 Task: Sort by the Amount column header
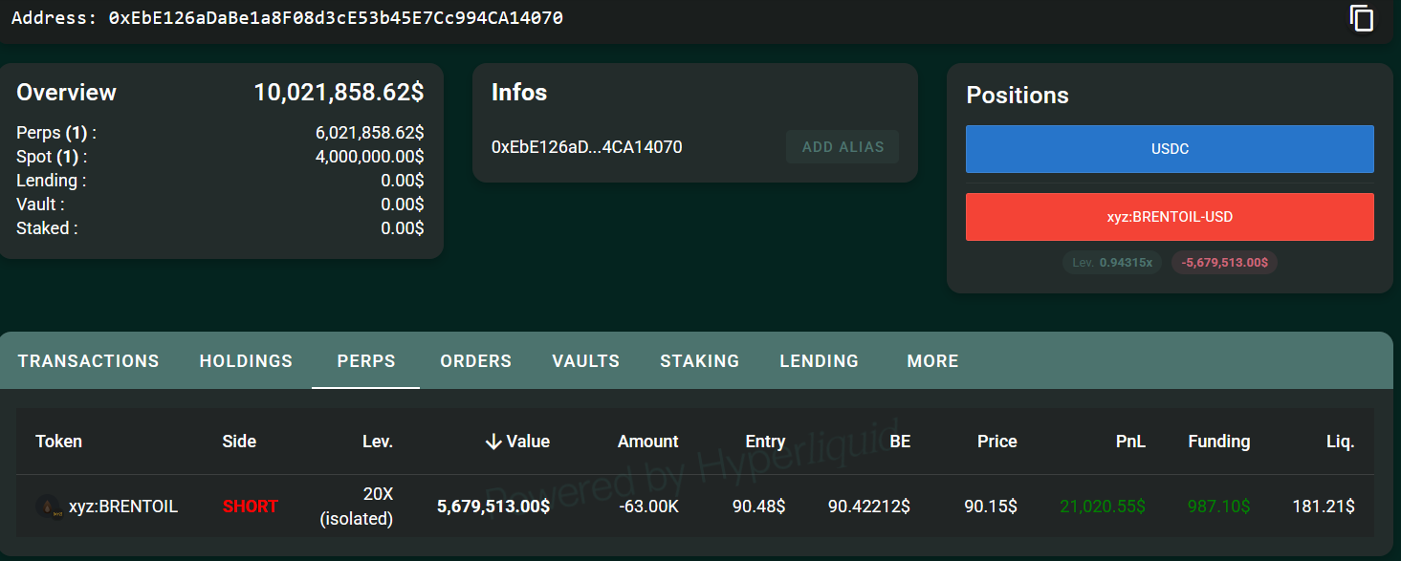coord(647,442)
